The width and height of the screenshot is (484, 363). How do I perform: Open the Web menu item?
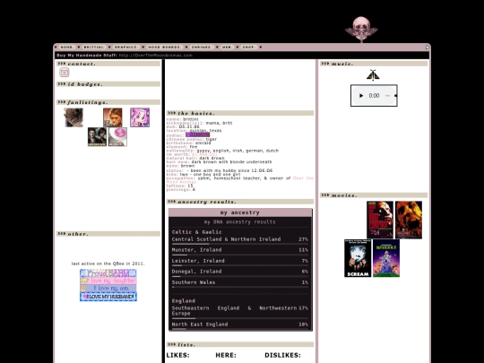(x=227, y=48)
